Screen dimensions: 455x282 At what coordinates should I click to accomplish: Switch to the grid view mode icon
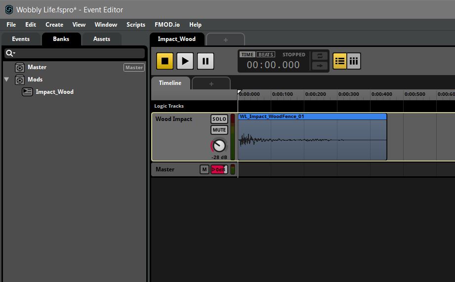pos(354,61)
